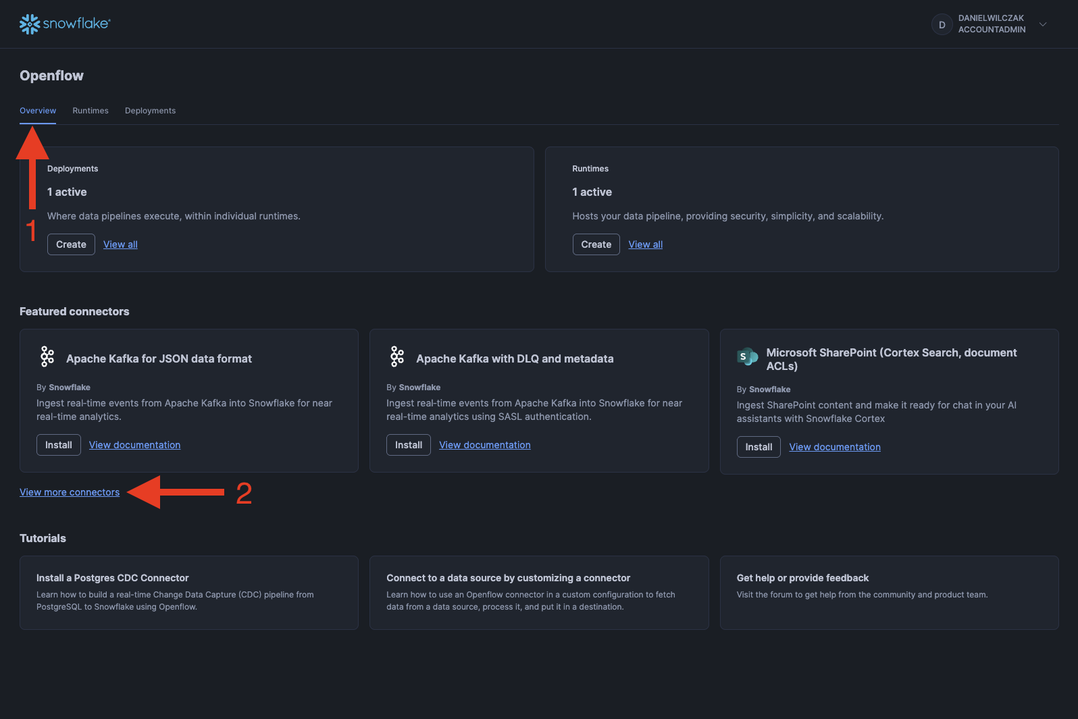Create a new deployment

tap(71, 244)
